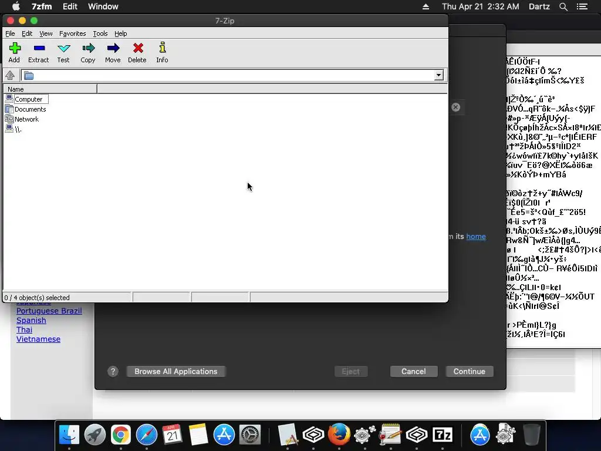This screenshot has height=451, width=601.
Task: Open the 7z app icon in Dock
Action: click(x=443, y=435)
